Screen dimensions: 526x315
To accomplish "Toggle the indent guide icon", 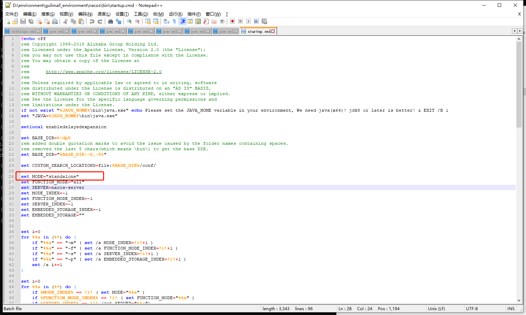I will pos(182,21).
